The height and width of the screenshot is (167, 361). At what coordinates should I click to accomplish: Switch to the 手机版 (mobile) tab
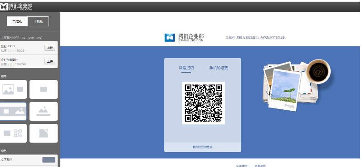38,21
